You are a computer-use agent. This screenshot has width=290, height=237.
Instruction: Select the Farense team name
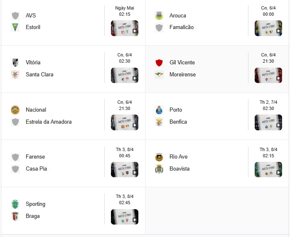click(x=35, y=156)
